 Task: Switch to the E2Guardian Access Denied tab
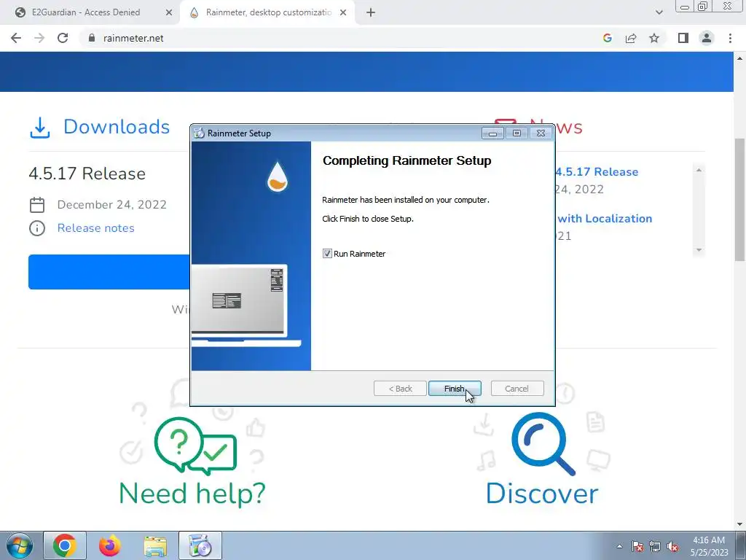tap(86, 12)
